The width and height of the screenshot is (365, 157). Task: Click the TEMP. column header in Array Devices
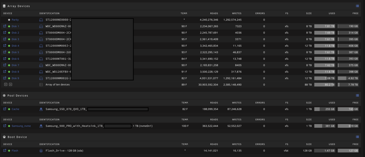tap(184, 13)
